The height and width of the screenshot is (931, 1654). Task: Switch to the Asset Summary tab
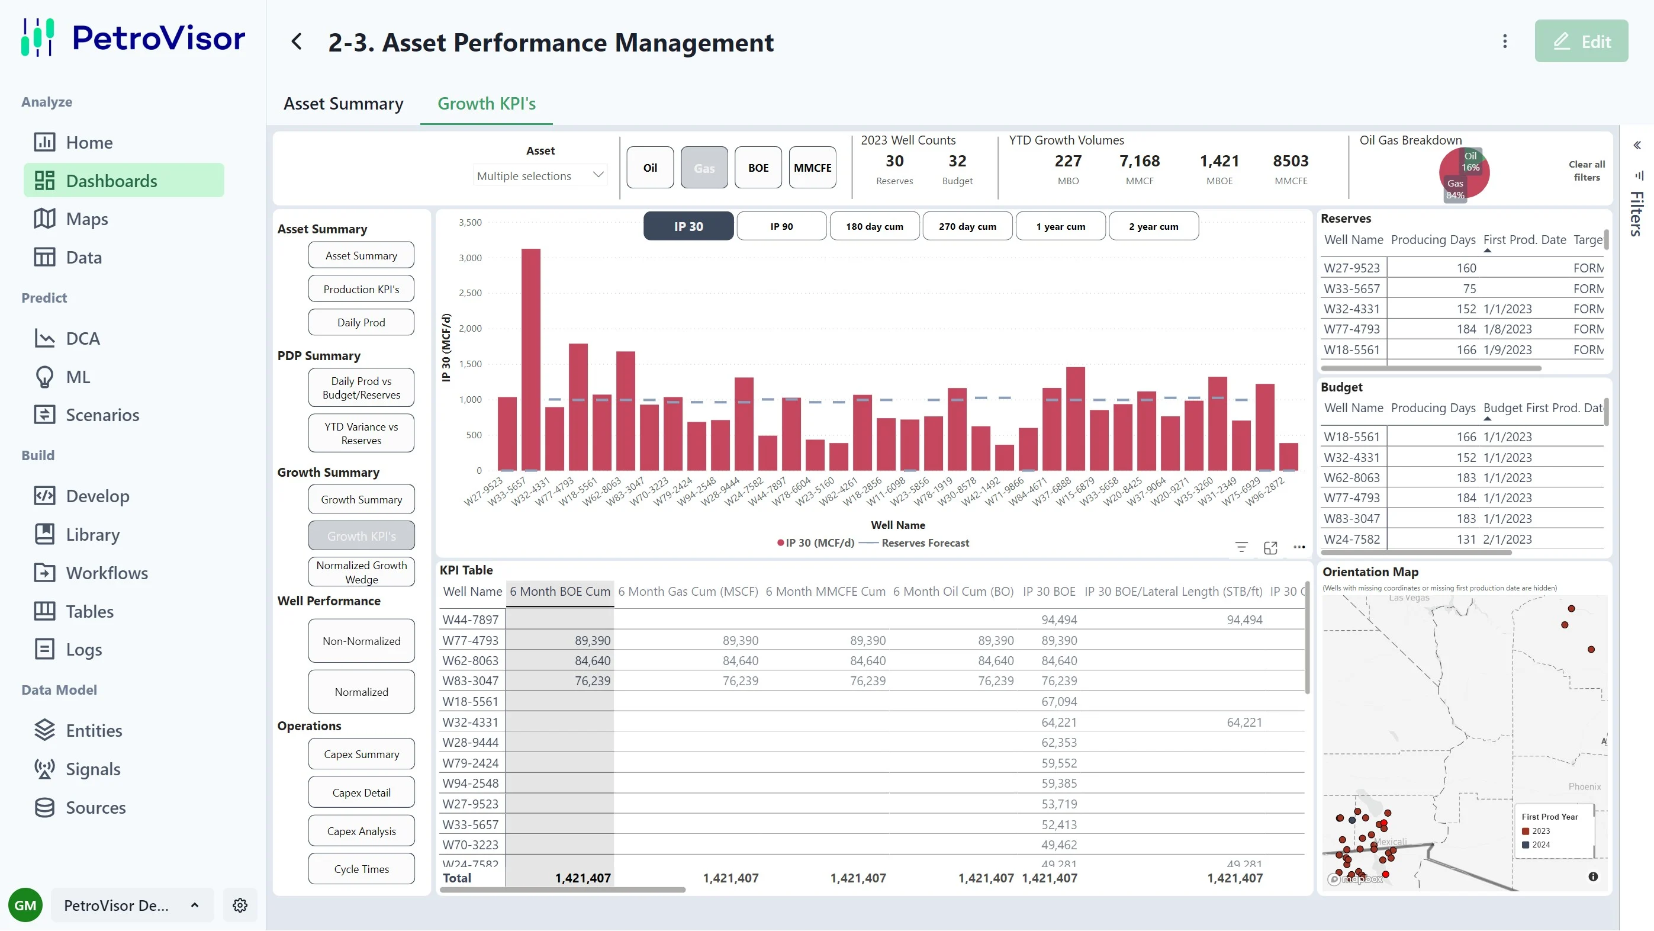click(343, 104)
